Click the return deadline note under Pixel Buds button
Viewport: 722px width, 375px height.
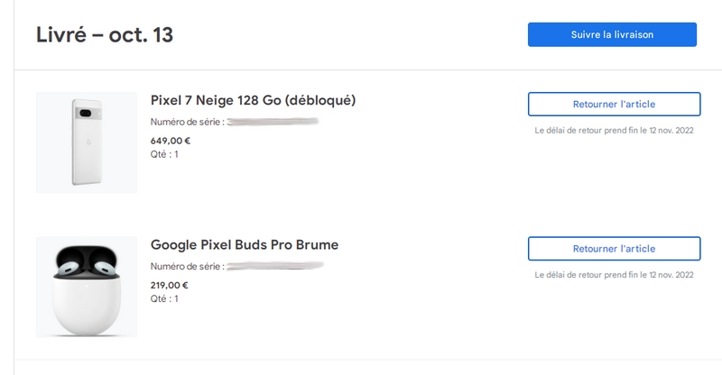[614, 274]
